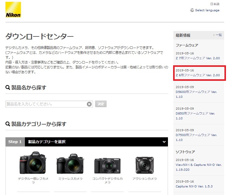Click the アクションカメラ label
The width and height of the screenshot is (229, 195).
click(x=145, y=179)
